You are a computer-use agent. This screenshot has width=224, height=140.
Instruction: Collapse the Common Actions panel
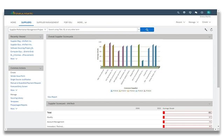coord(41,68)
